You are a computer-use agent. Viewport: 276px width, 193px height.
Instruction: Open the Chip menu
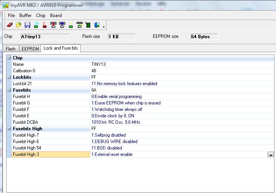(x=41, y=16)
